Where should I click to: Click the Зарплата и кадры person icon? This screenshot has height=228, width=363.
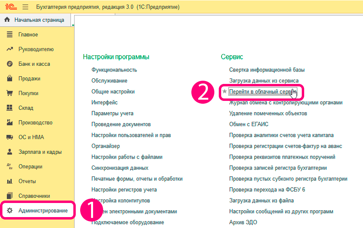click(10, 152)
